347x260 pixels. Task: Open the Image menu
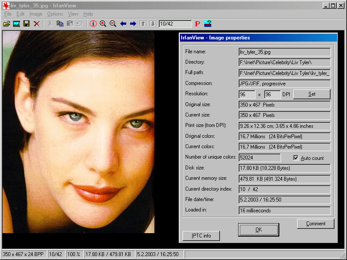(36, 14)
